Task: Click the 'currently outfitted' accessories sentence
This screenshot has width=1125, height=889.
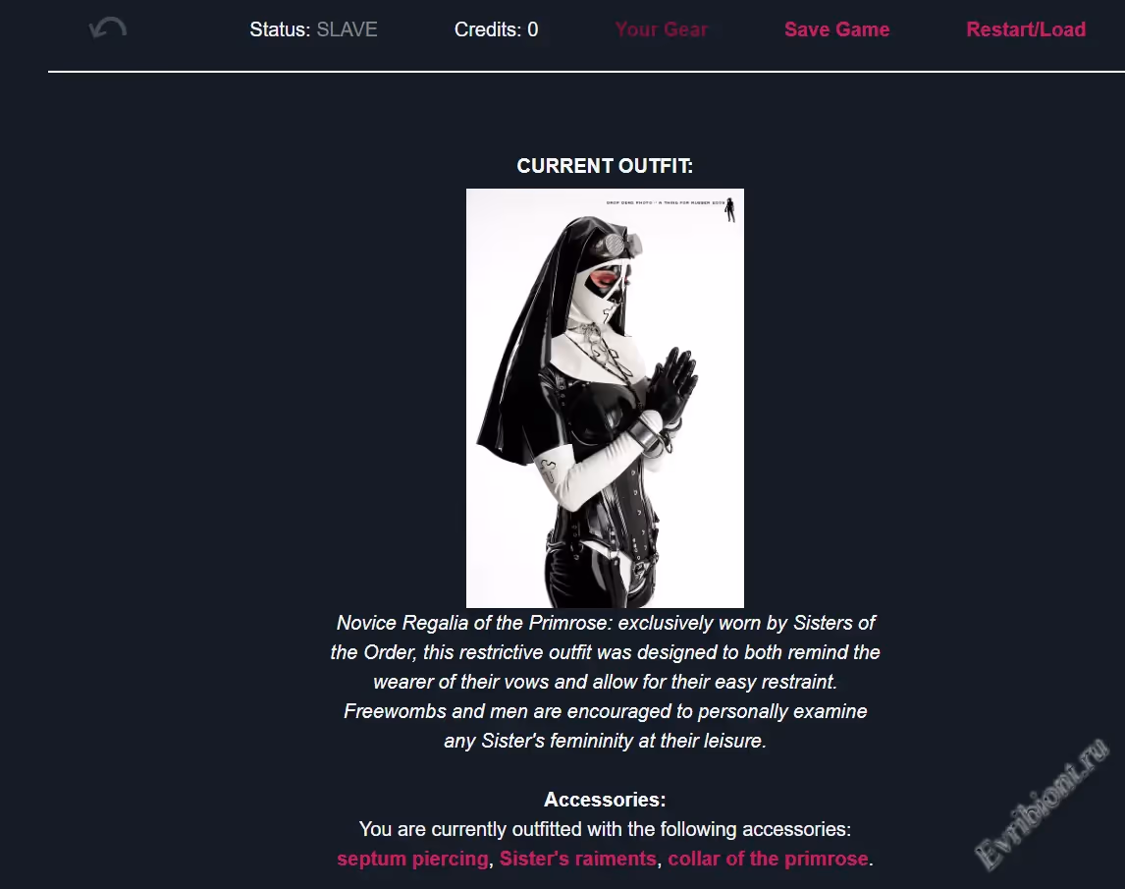Action: pos(605,829)
